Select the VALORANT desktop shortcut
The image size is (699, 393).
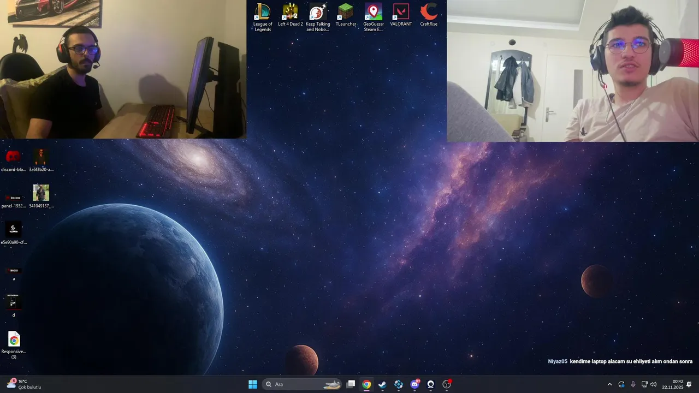[401, 15]
